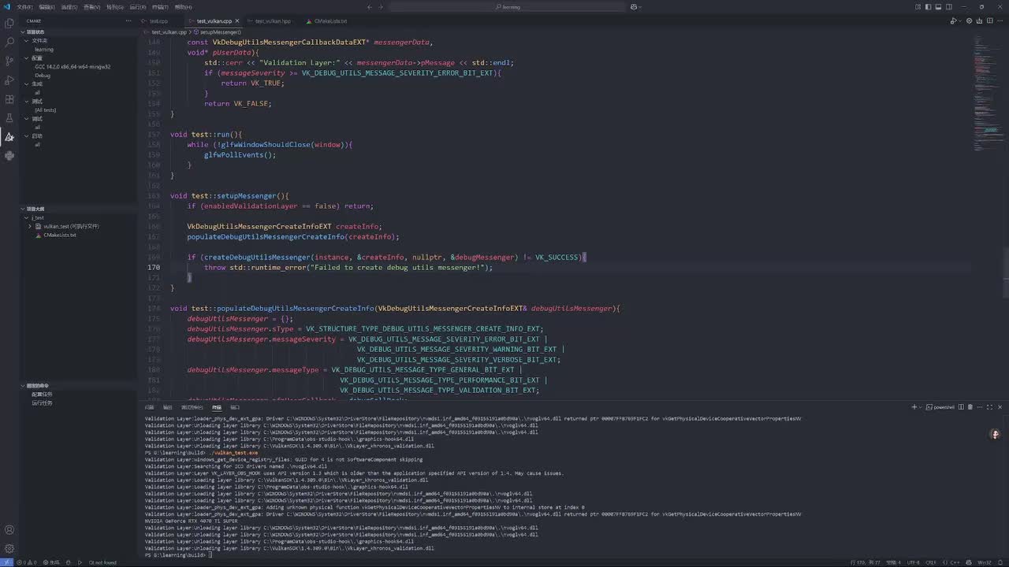The height and width of the screenshot is (567, 1009).
Task: Click the run file play button
Action: tap(953, 21)
